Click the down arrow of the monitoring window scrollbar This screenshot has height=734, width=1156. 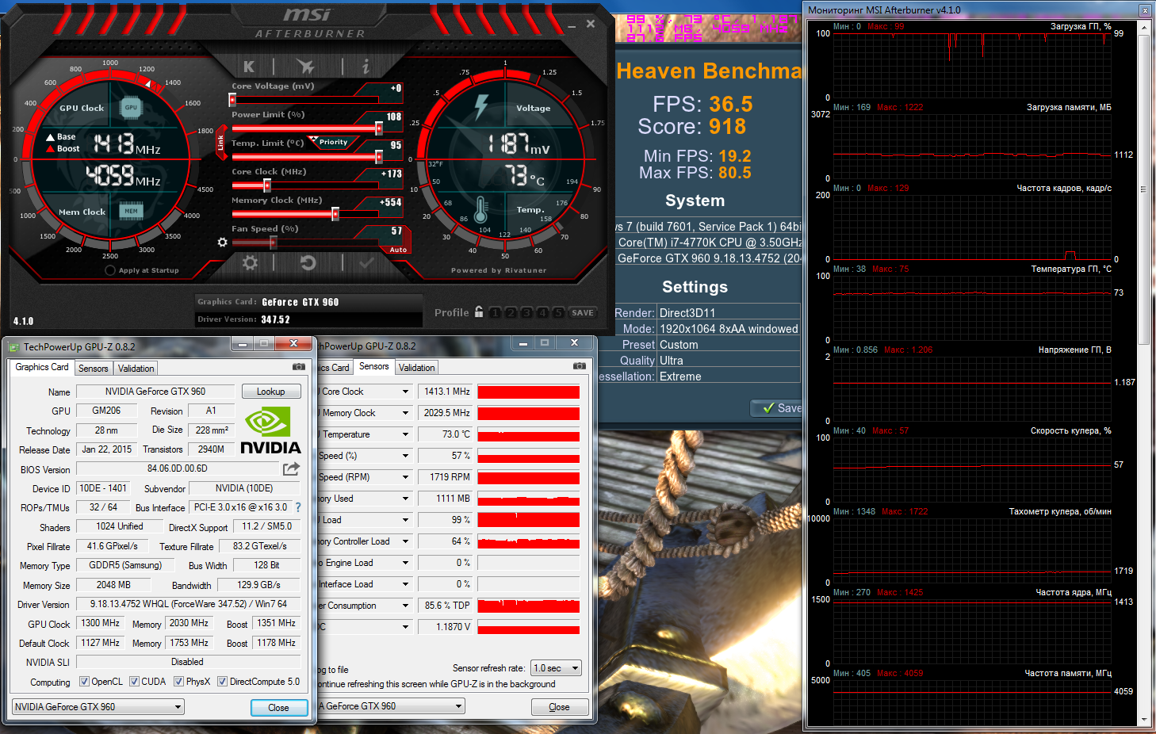click(x=1143, y=720)
